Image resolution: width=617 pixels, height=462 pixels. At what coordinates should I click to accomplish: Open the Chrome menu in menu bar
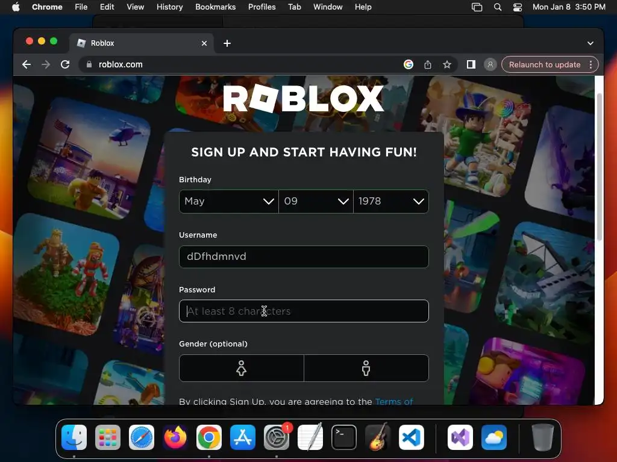(47, 7)
